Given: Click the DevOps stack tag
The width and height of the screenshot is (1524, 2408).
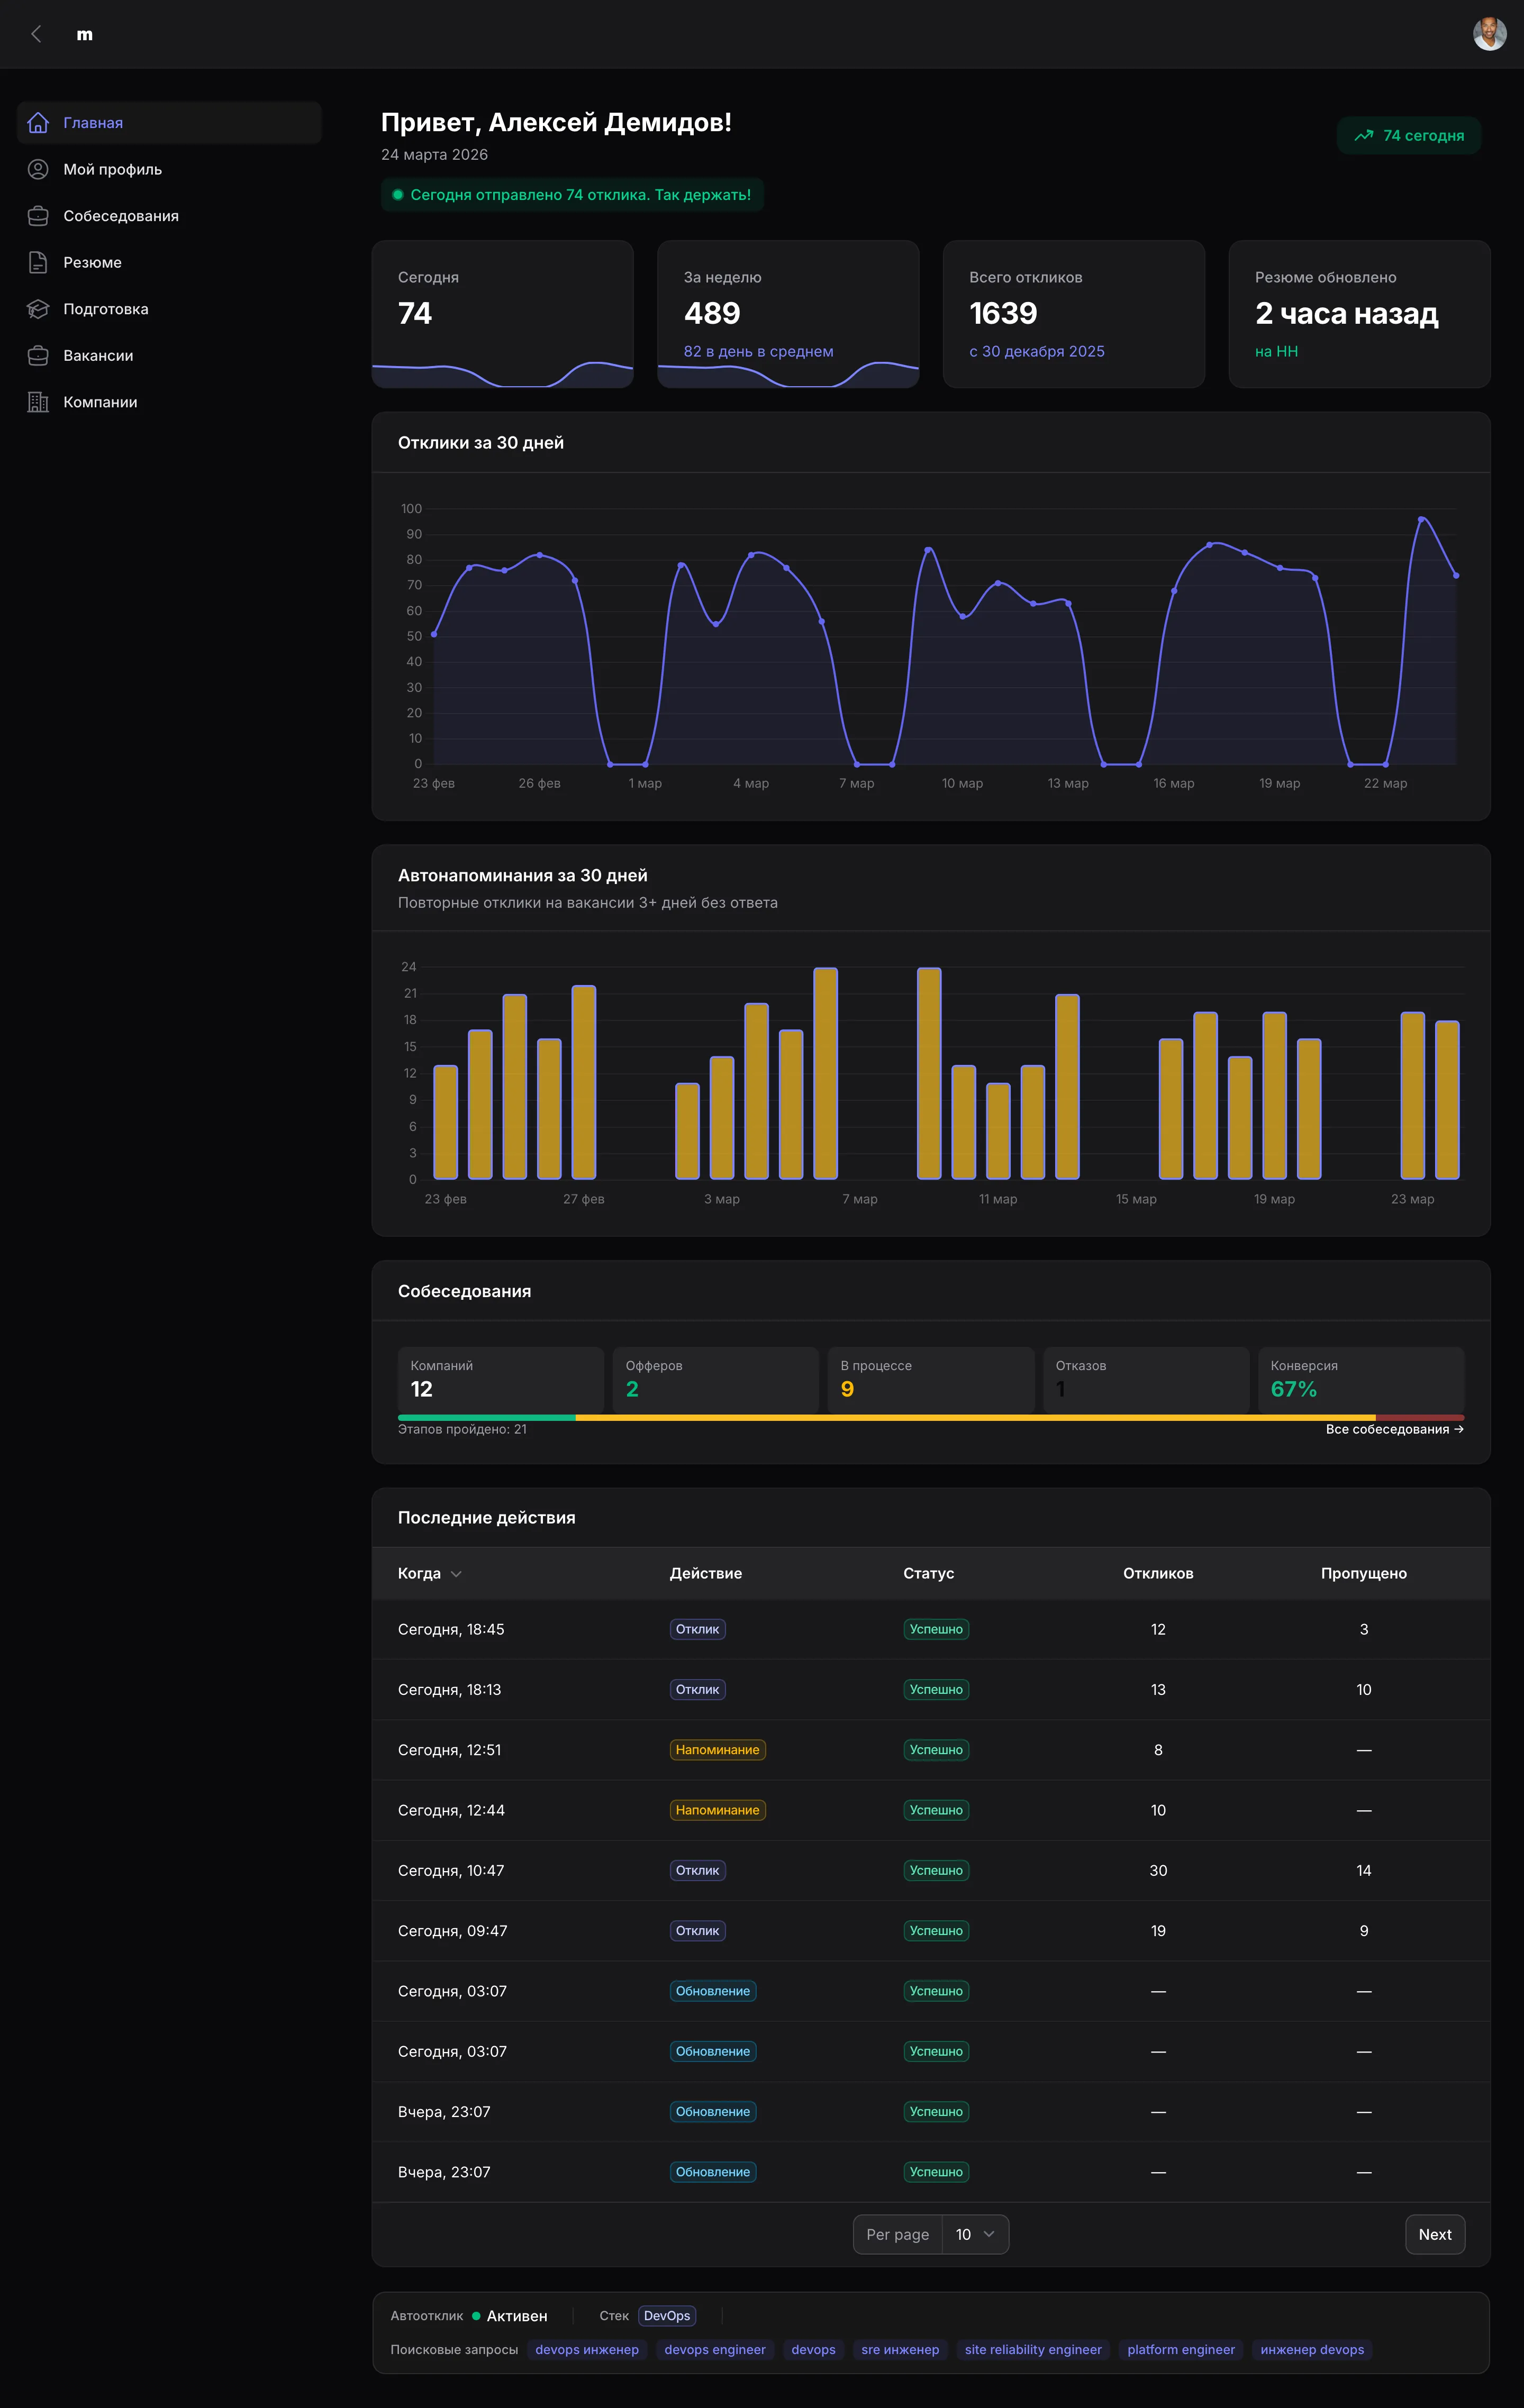Looking at the screenshot, I should coord(666,2316).
